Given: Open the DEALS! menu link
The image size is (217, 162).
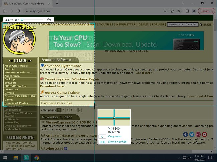Looking at the screenshot, I should click(x=143, y=24).
